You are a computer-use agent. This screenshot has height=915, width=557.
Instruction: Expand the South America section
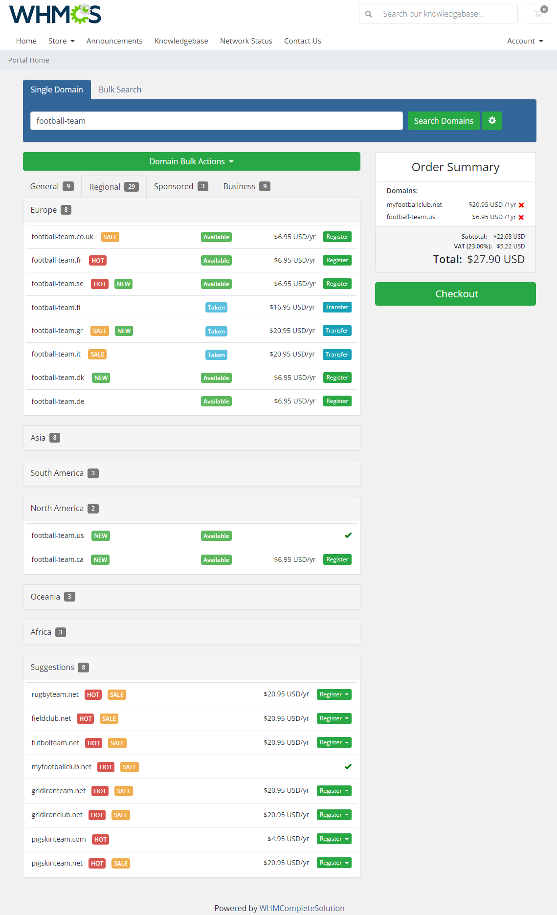click(191, 473)
